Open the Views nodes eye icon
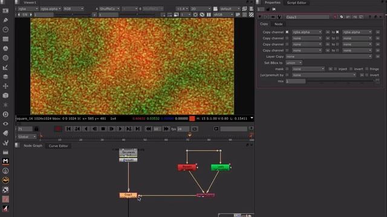Viewport: 387px width, 217px height. click(x=5, y=124)
